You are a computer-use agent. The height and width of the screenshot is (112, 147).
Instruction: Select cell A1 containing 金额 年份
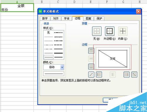tap(17, 8)
